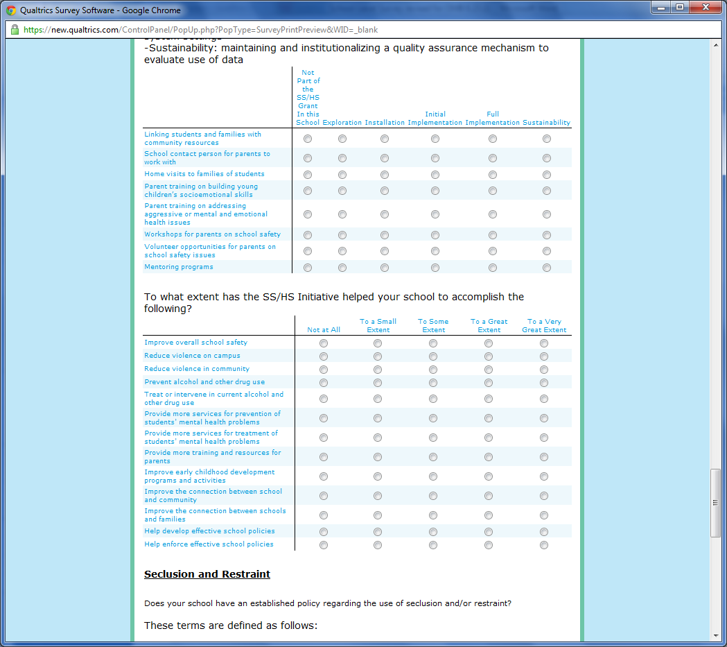This screenshot has height=647, width=727.
Task: Click the 'Not at All' column header
Action: click(x=324, y=330)
